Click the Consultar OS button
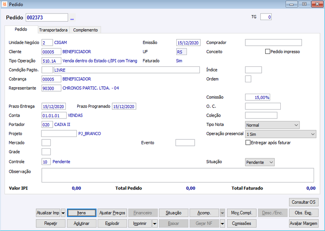325x231 pixels. (x=303, y=202)
